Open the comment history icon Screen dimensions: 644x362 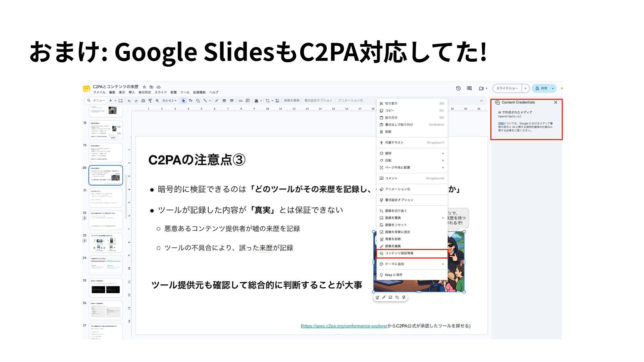click(469, 88)
